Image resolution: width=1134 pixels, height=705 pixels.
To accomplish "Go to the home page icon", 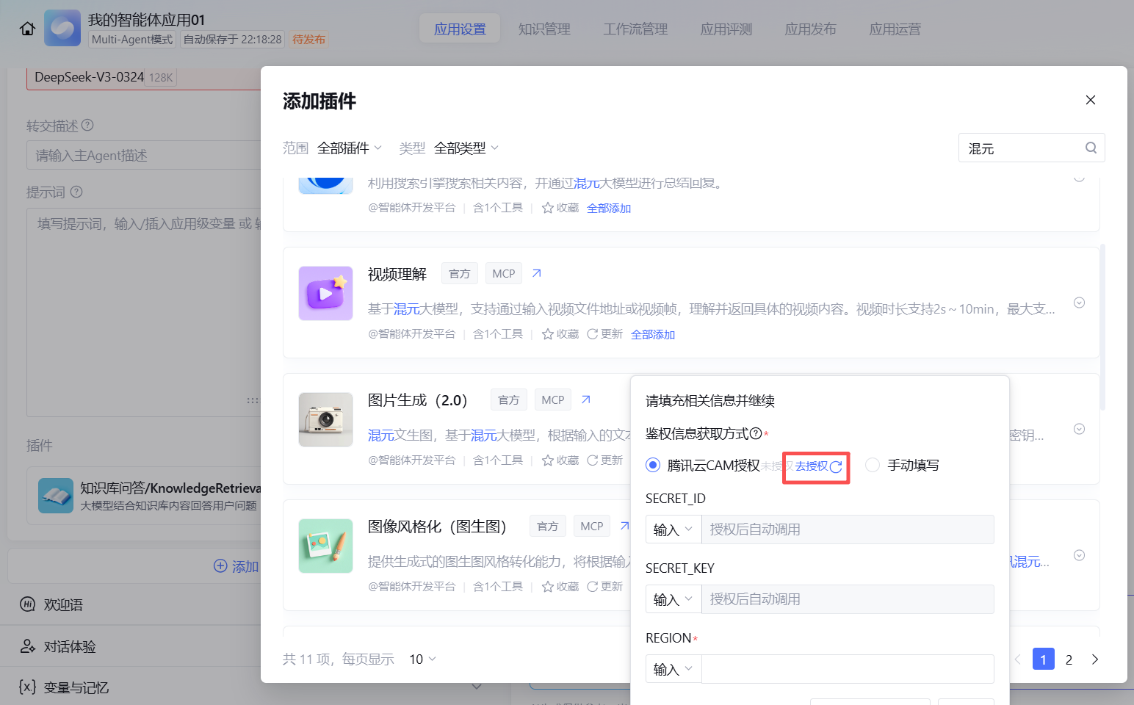I will (x=27, y=29).
